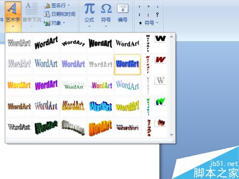This screenshot has width=239, height=179.
Task: Insert the comma punctuation symbol
Action: point(140,7)
